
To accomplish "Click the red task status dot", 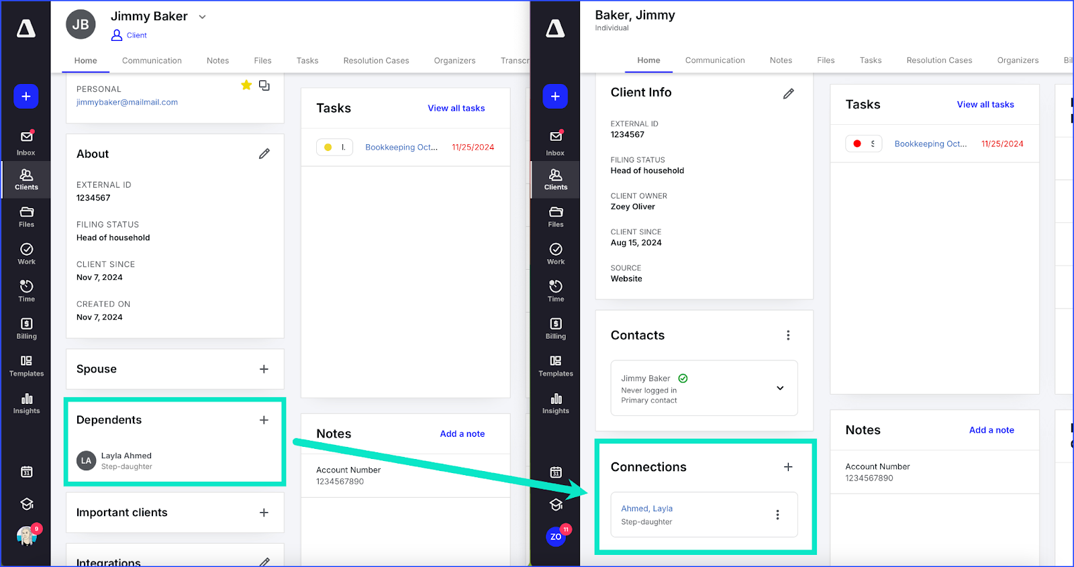I will (x=857, y=144).
